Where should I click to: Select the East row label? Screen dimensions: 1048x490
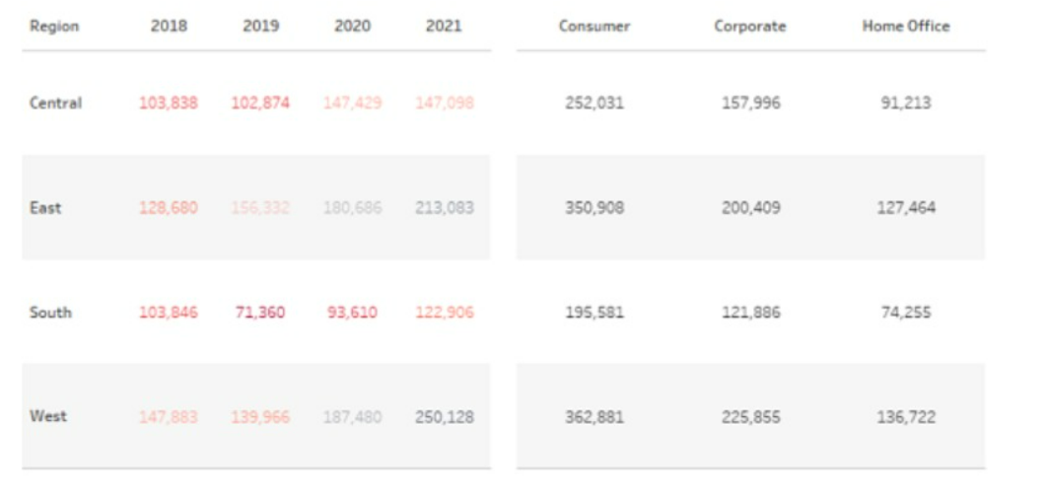point(45,208)
